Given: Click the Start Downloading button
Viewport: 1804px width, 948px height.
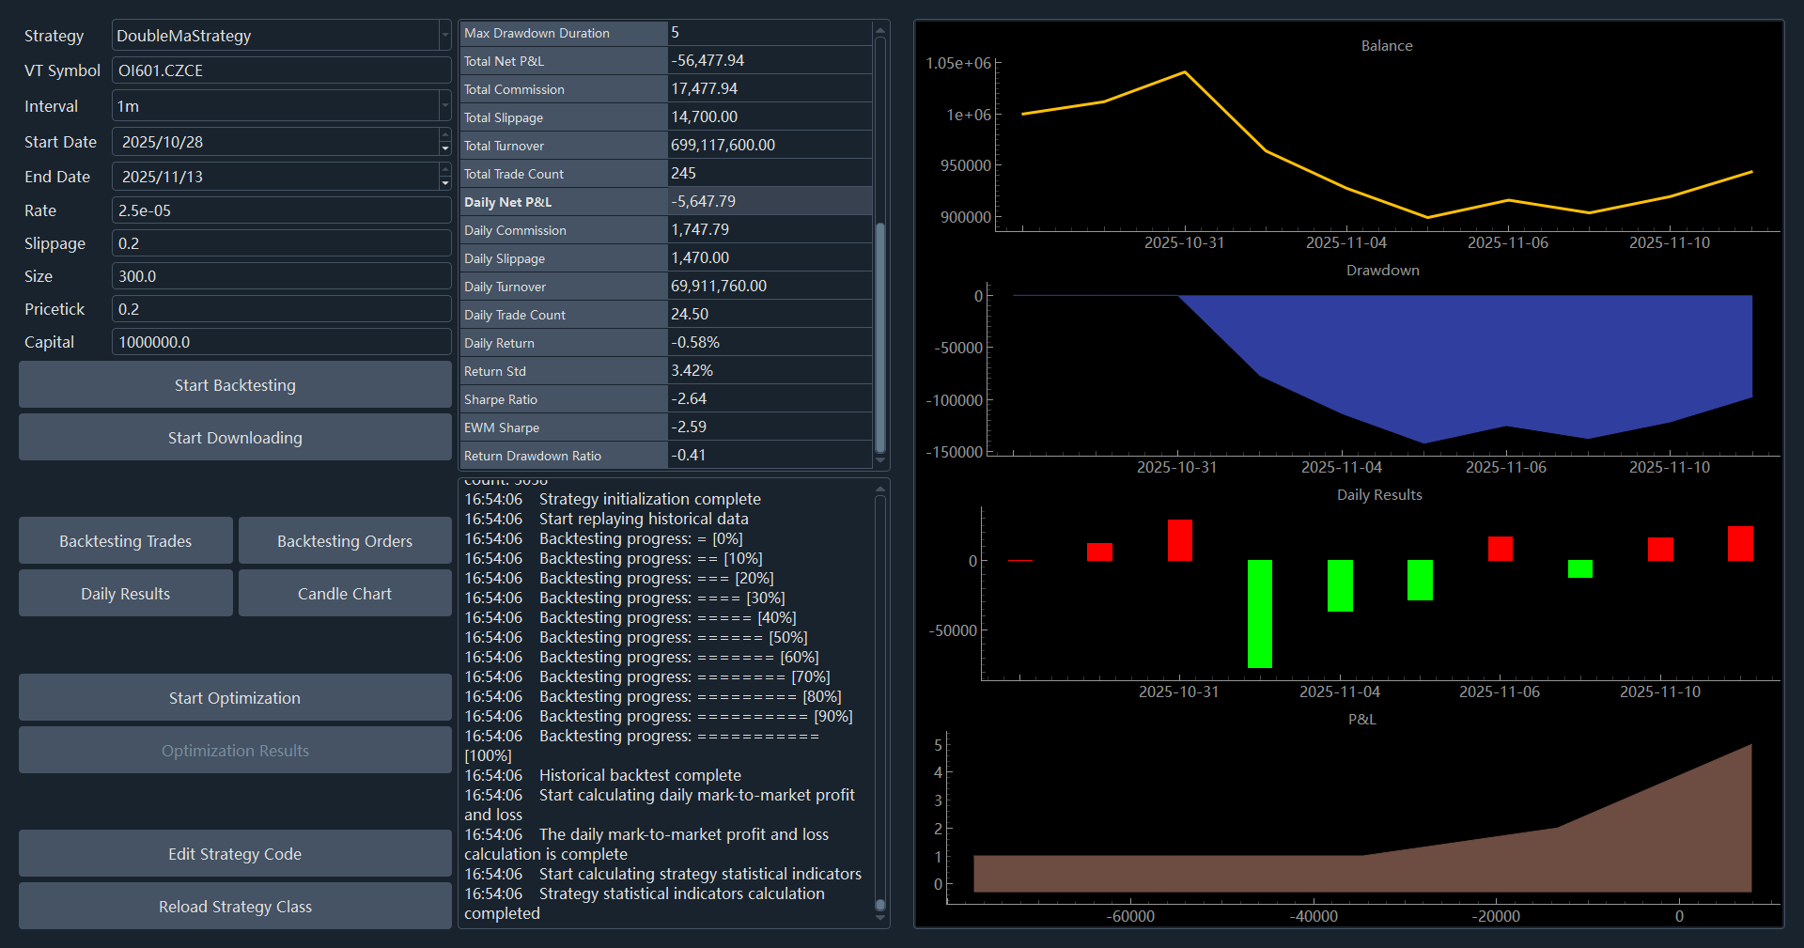Looking at the screenshot, I should coord(235,438).
